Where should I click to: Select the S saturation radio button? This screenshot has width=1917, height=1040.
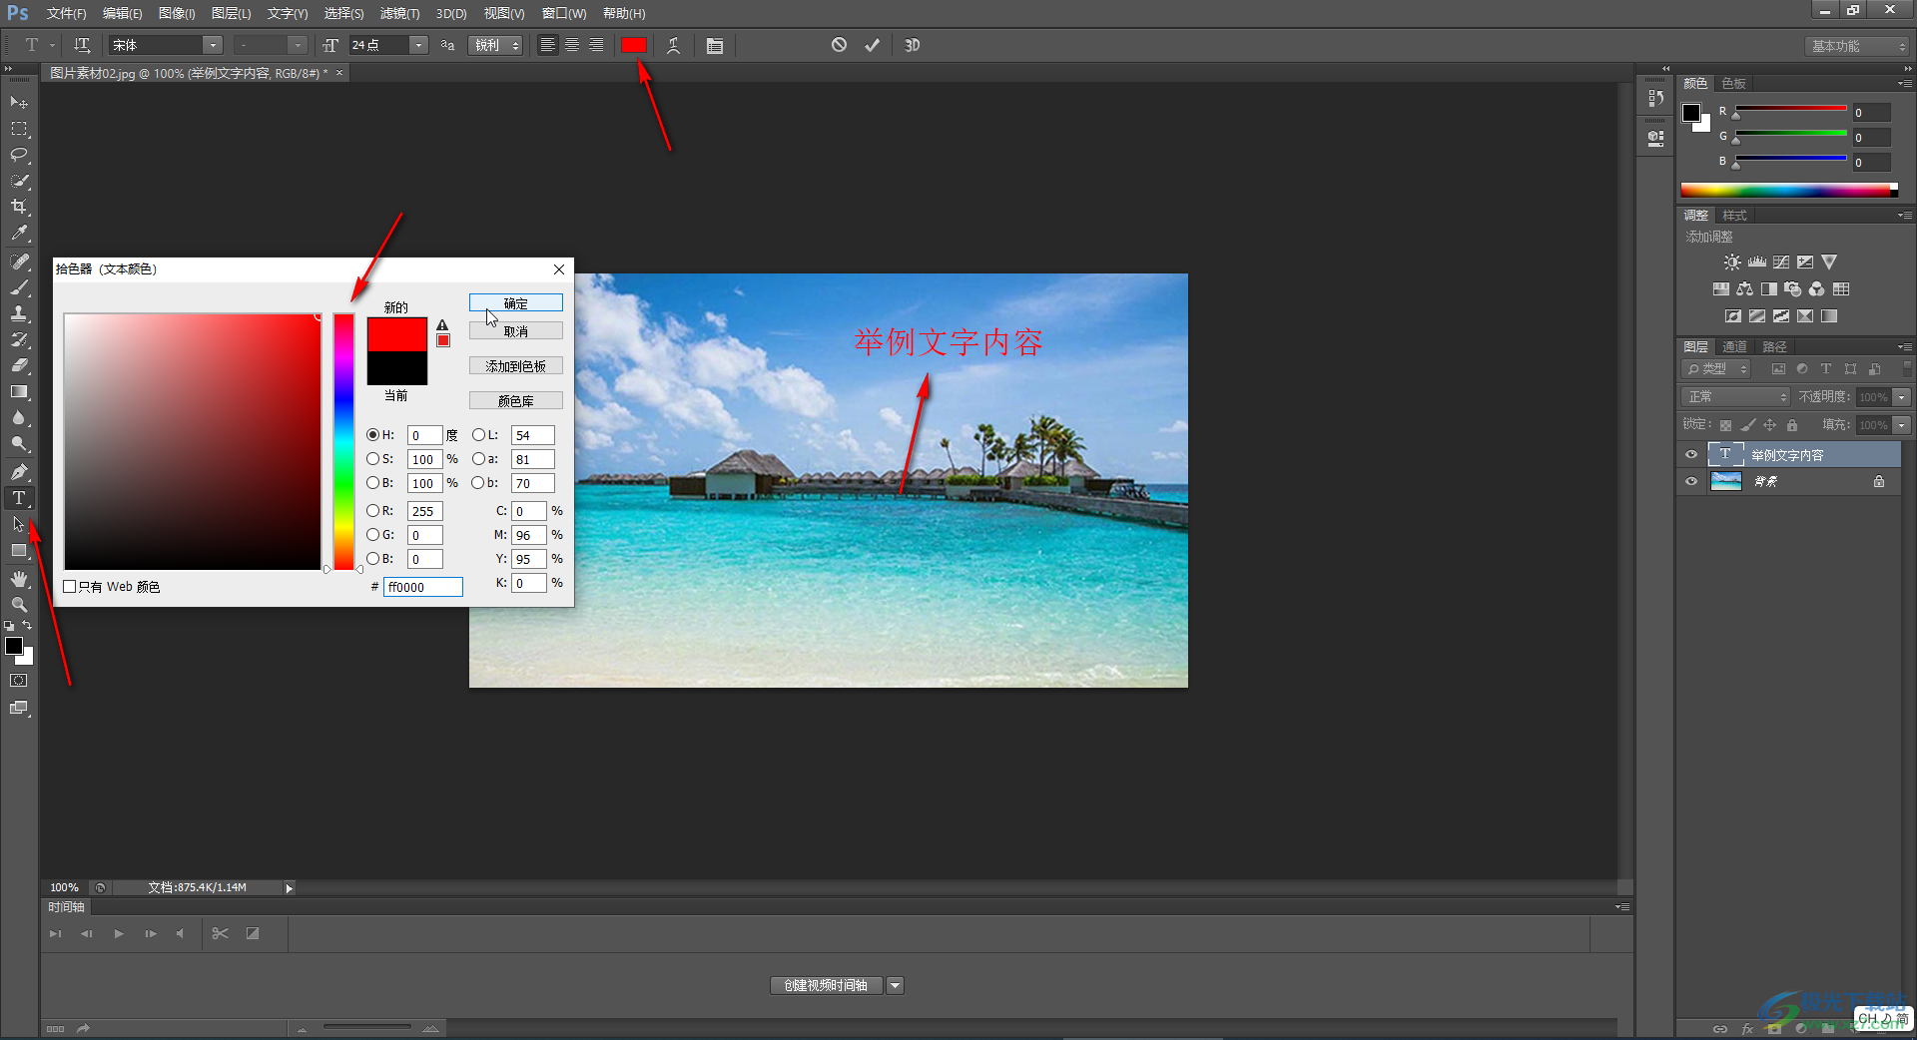[x=373, y=459]
